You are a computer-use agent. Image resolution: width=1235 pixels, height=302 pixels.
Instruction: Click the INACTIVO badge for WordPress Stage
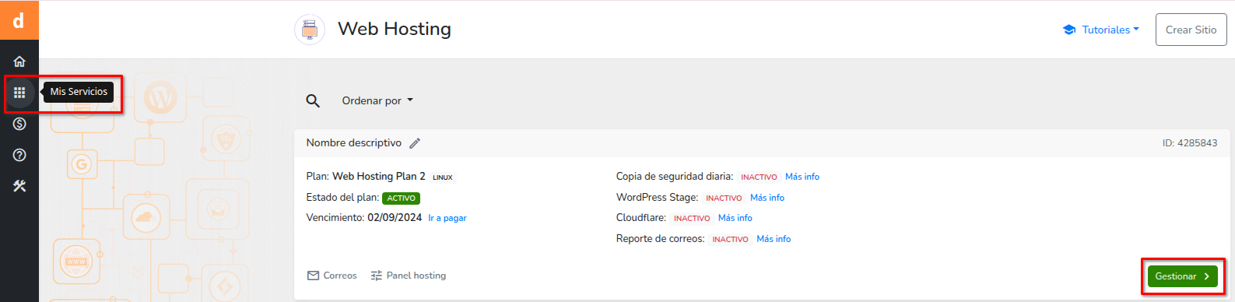[x=724, y=198]
